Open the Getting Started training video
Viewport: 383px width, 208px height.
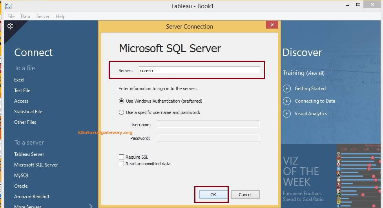[310, 89]
